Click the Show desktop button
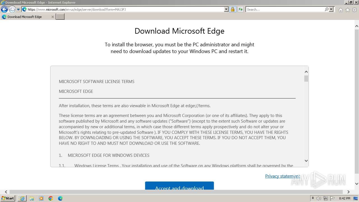The width and height of the screenshot is (359, 202). [x=356, y=198]
